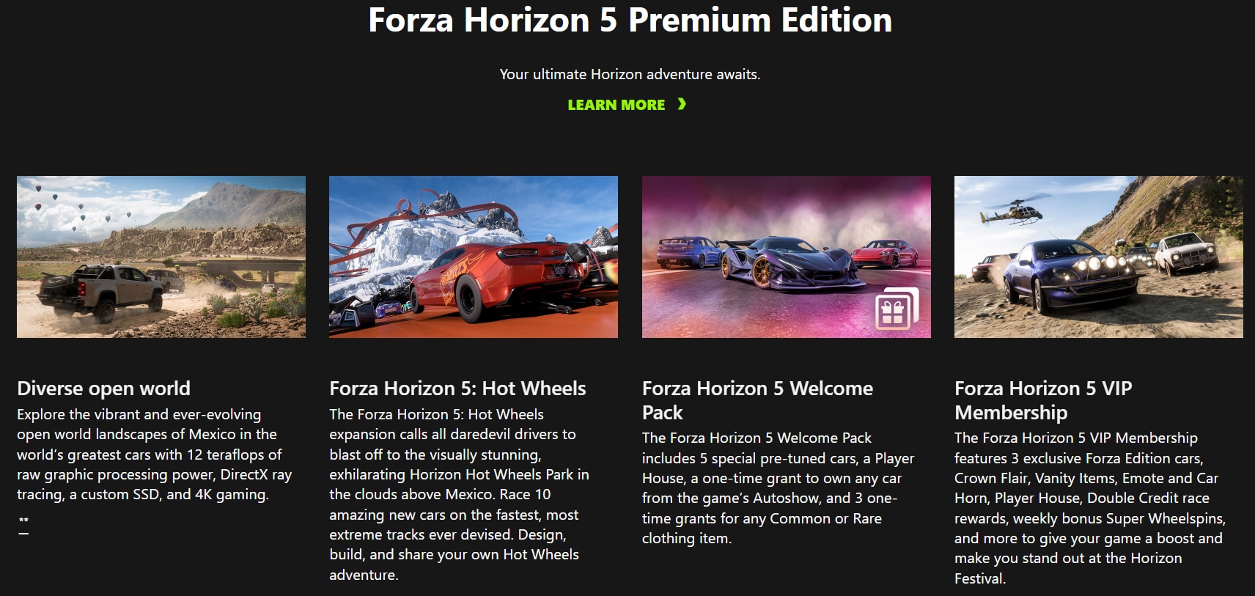Open the blue rally car VIP image
Viewport: 1255px width, 596px height.
(1099, 257)
